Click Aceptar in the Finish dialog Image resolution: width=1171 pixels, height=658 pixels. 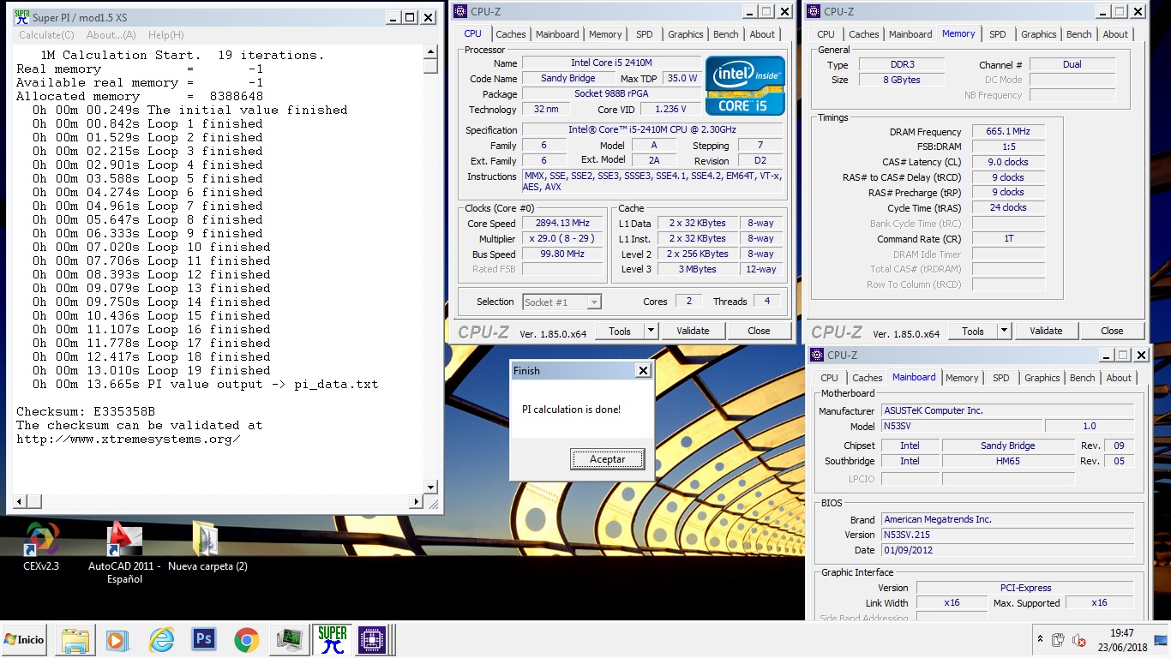608,459
